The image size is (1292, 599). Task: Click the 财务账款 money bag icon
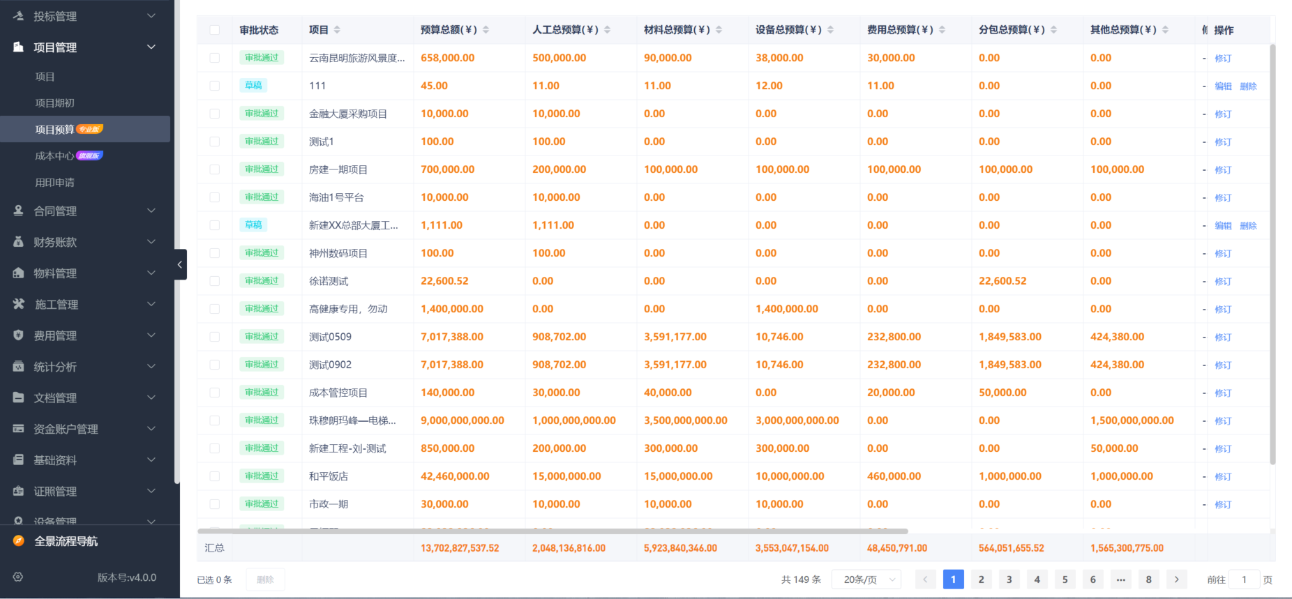coord(19,242)
